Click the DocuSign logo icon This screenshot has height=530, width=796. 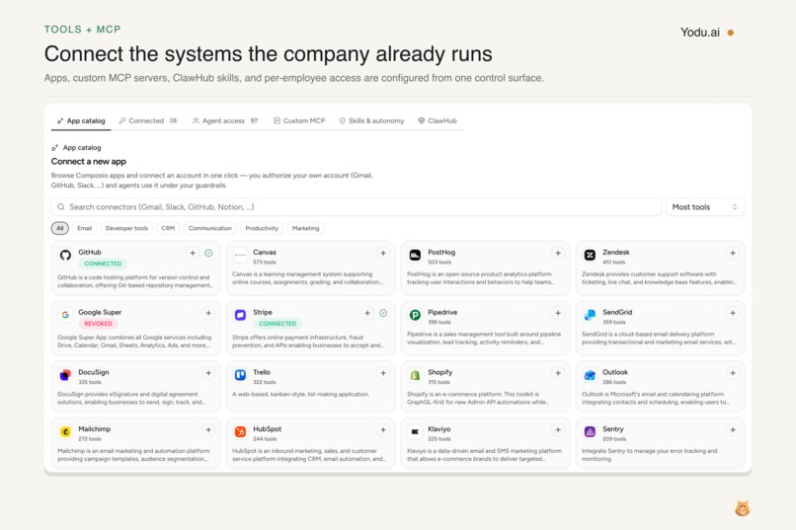[65, 375]
